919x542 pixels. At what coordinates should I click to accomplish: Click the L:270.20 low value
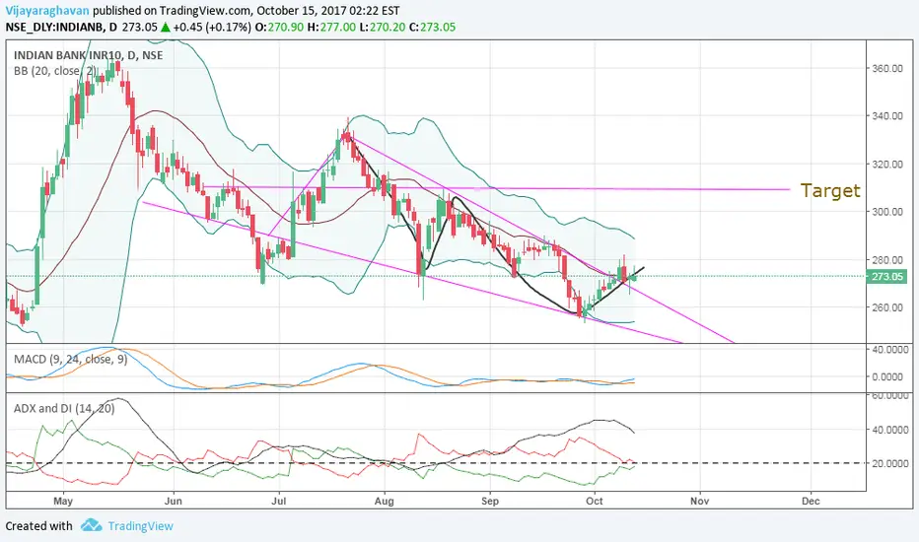click(x=383, y=27)
